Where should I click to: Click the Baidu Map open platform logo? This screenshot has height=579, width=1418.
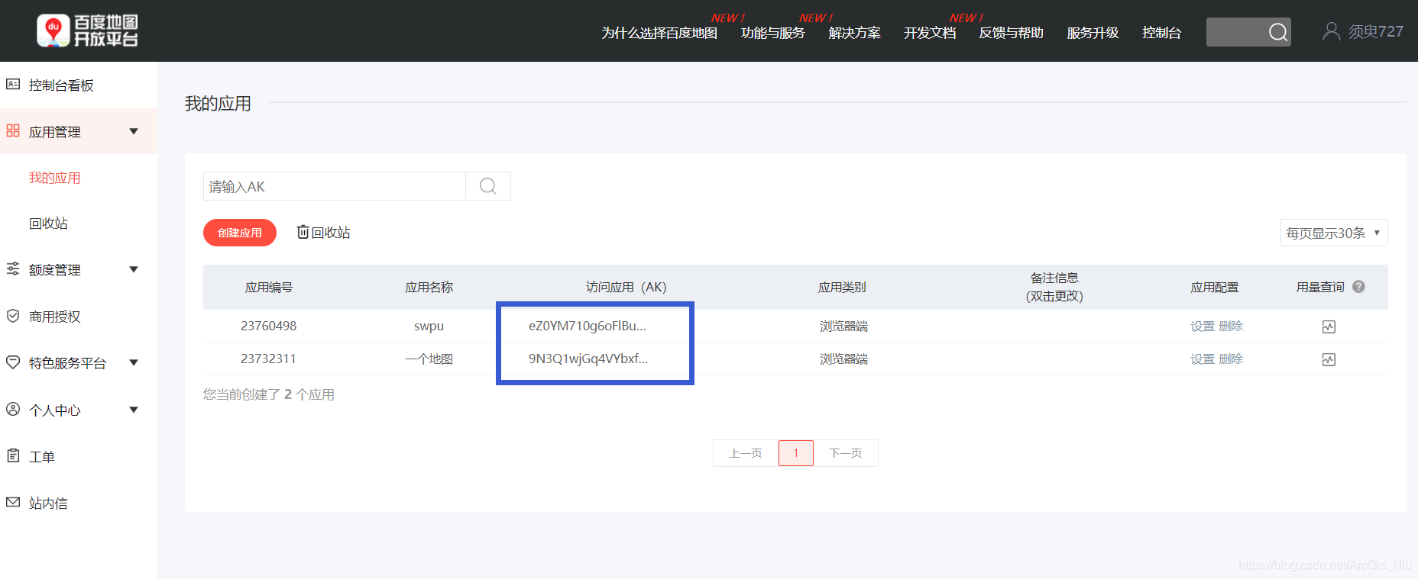click(87, 31)
